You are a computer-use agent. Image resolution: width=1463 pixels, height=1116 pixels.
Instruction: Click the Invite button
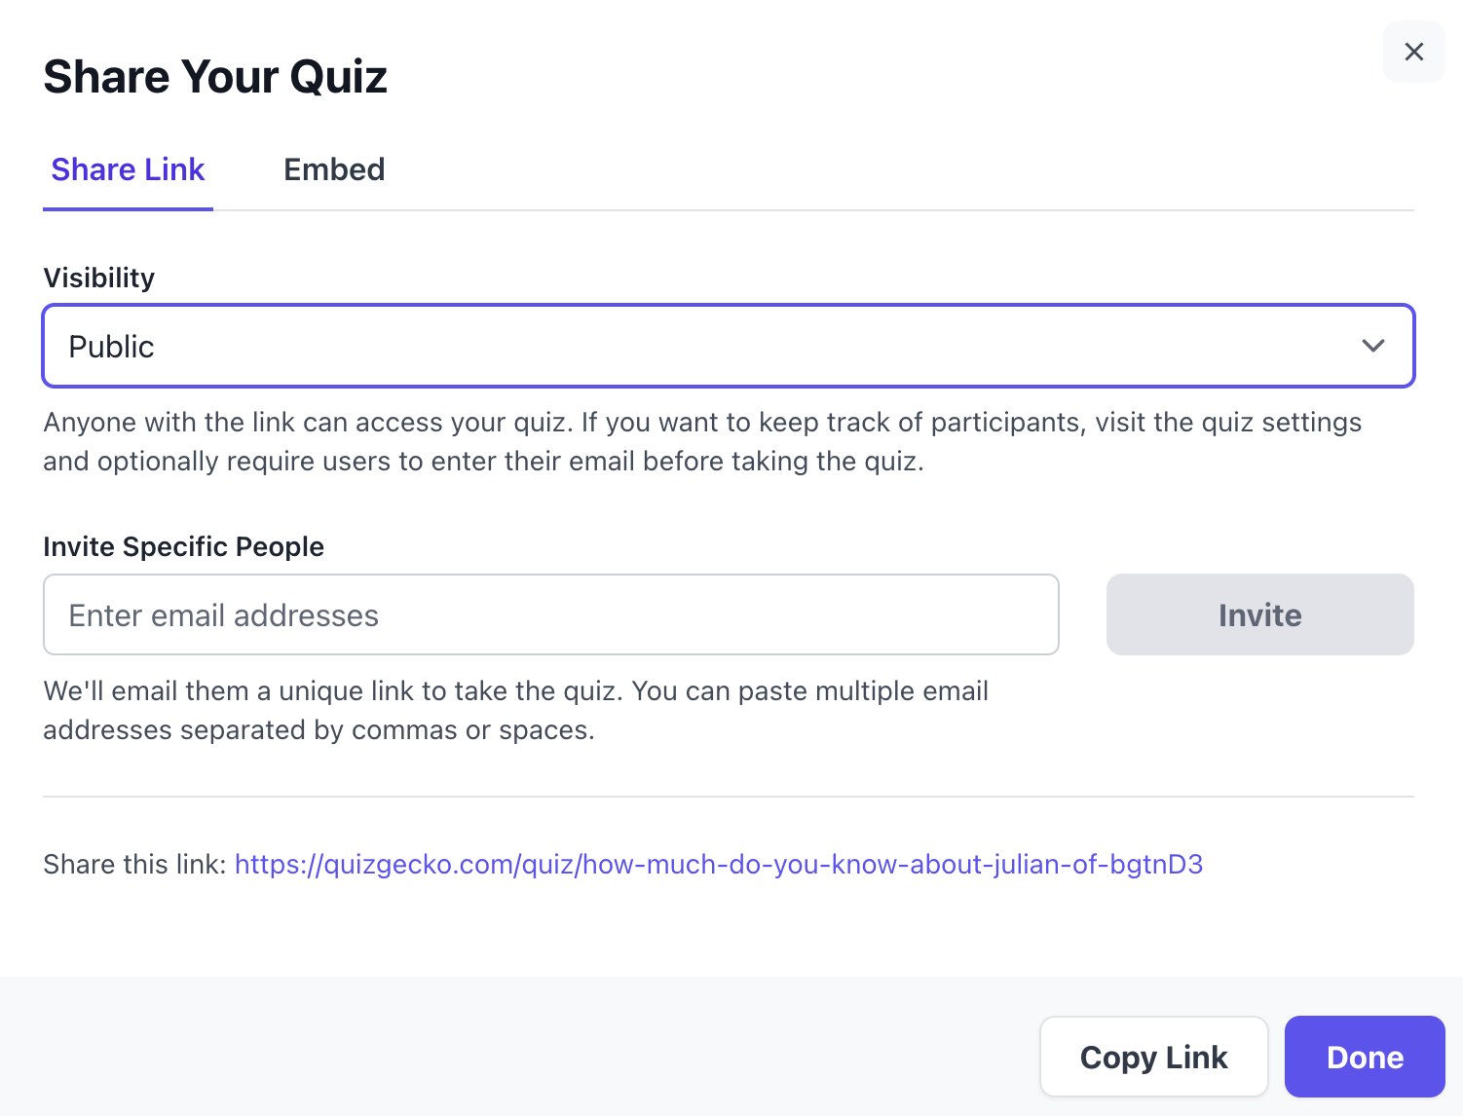[1259, 614]
